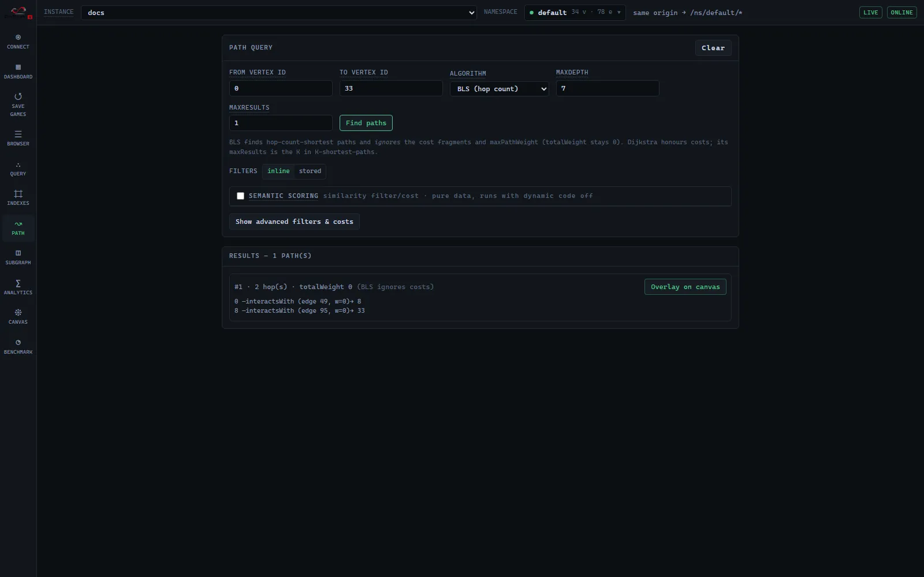Open the Canvas sidebar icon
This screenshot has height=577, width=924.
[x=18, y=317]
